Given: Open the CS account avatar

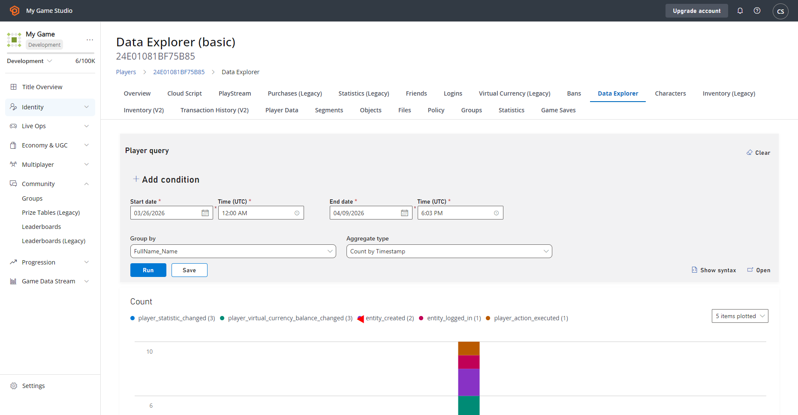Looking at the screenshot, I should tap(780, 11).
